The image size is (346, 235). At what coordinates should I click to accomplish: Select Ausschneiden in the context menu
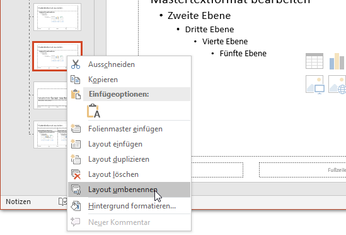[129, 64]
